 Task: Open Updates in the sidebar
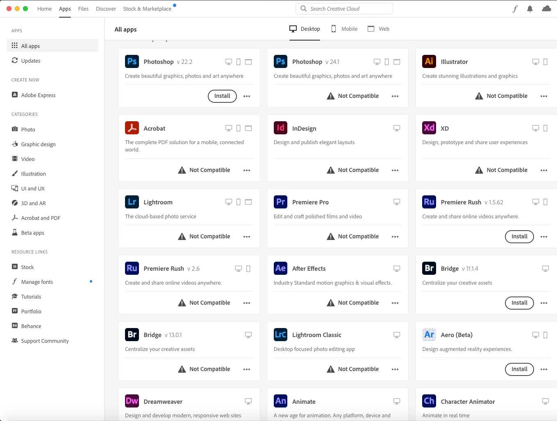pos(52,61)
